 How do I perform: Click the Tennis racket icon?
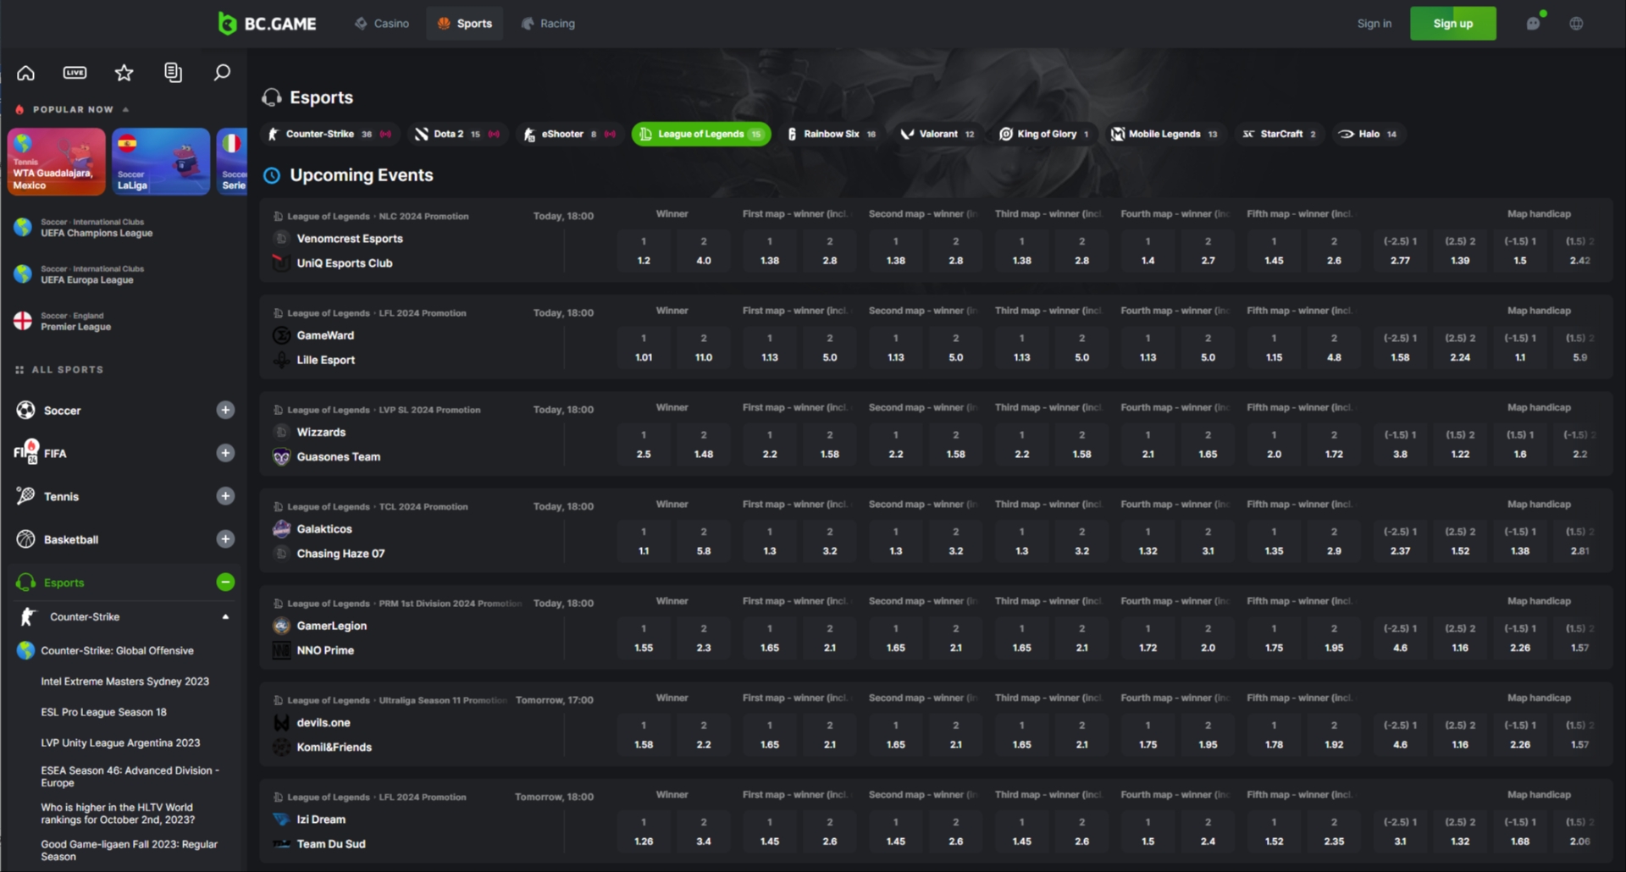pos(26,496)
